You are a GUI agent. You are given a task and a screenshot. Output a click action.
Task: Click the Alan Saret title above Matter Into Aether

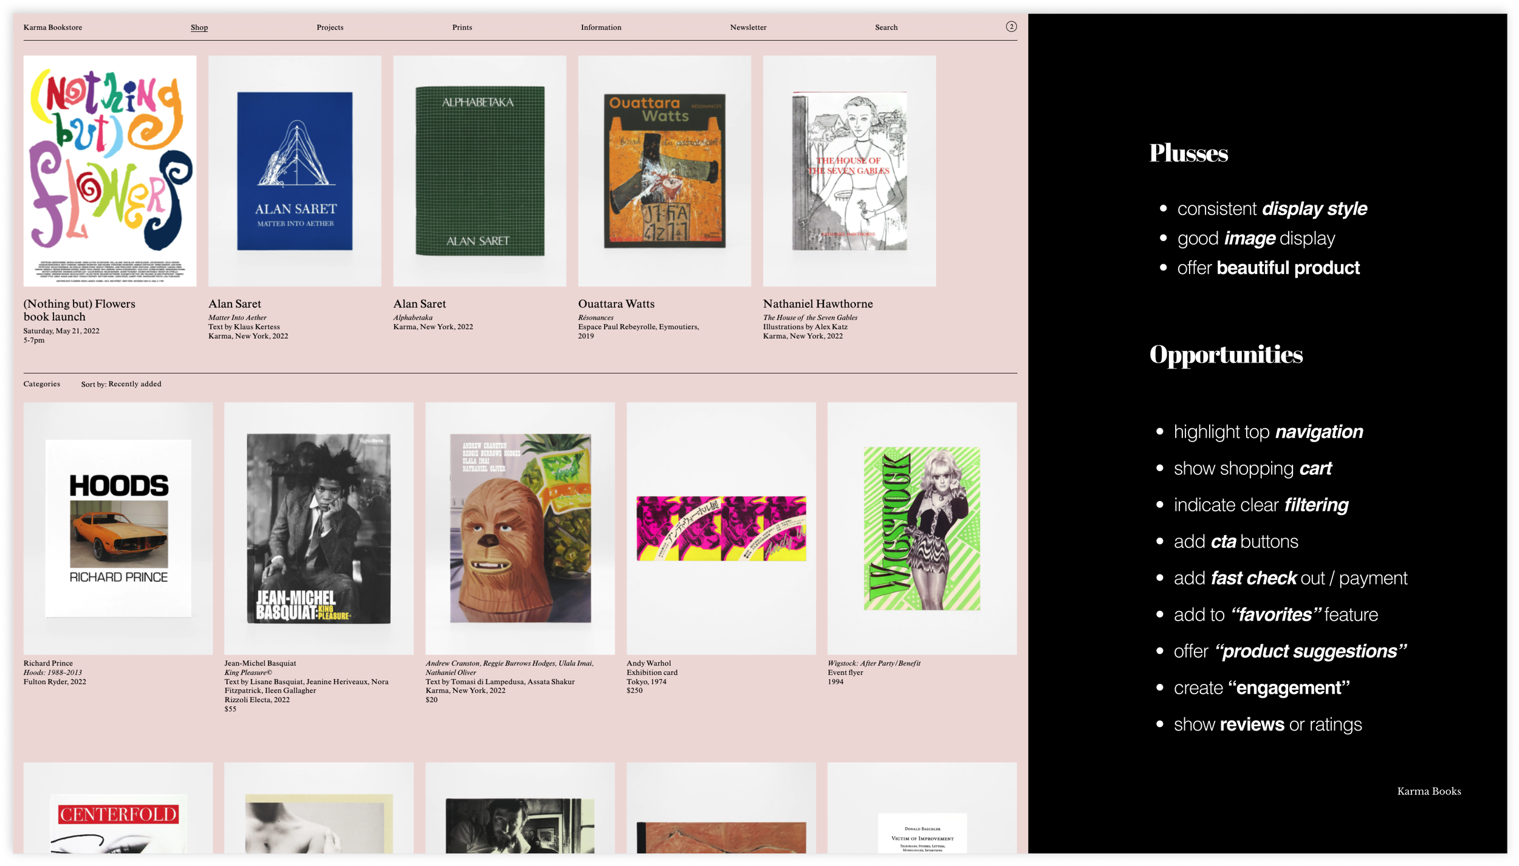pos(235,304)
